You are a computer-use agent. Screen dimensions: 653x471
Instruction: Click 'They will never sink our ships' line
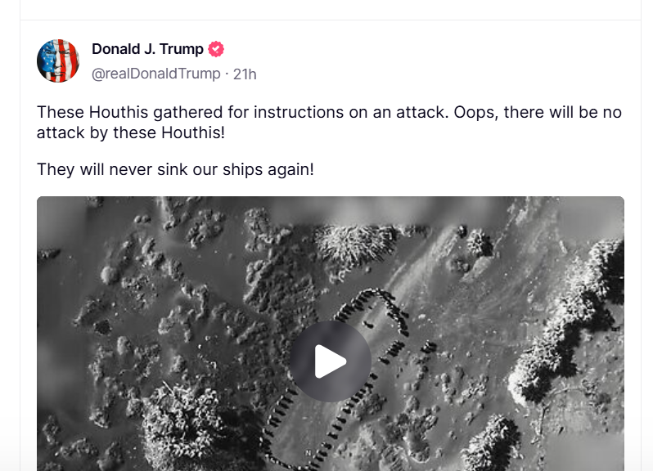(x=175, y=170)
